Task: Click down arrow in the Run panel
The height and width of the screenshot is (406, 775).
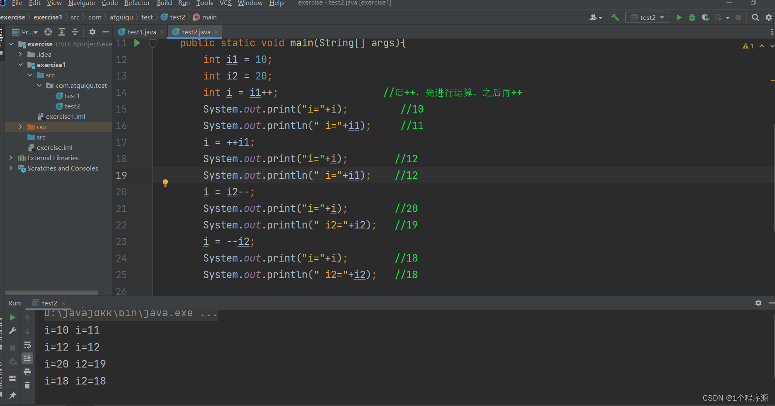Action: (27, 332)
